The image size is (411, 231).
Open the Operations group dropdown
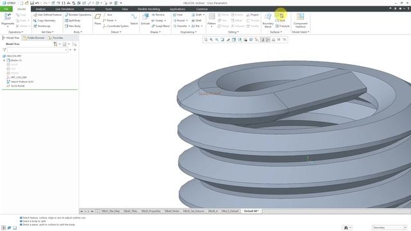(x=15, y=32)
